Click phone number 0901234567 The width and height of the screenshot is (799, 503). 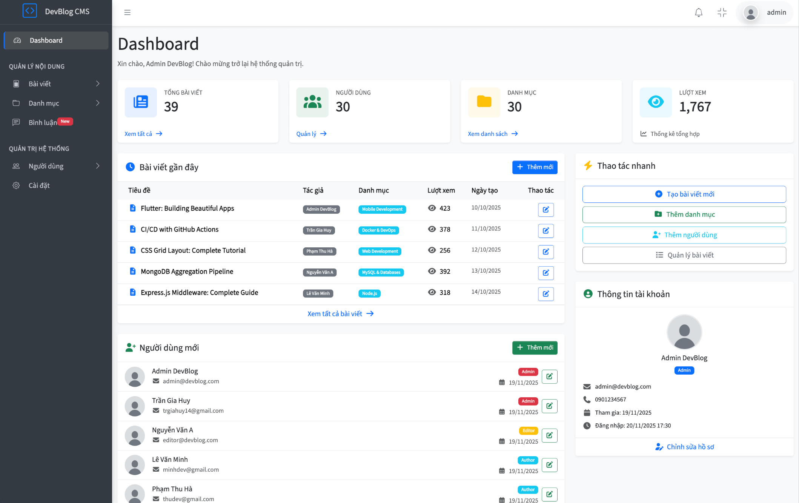610,400
